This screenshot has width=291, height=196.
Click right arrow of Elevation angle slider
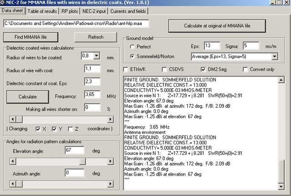click(x=110, y=162)
